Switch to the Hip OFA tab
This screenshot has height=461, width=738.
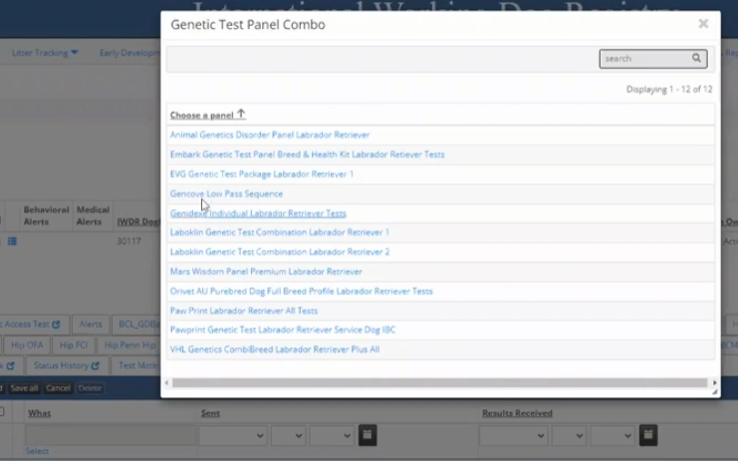point(27,346)
